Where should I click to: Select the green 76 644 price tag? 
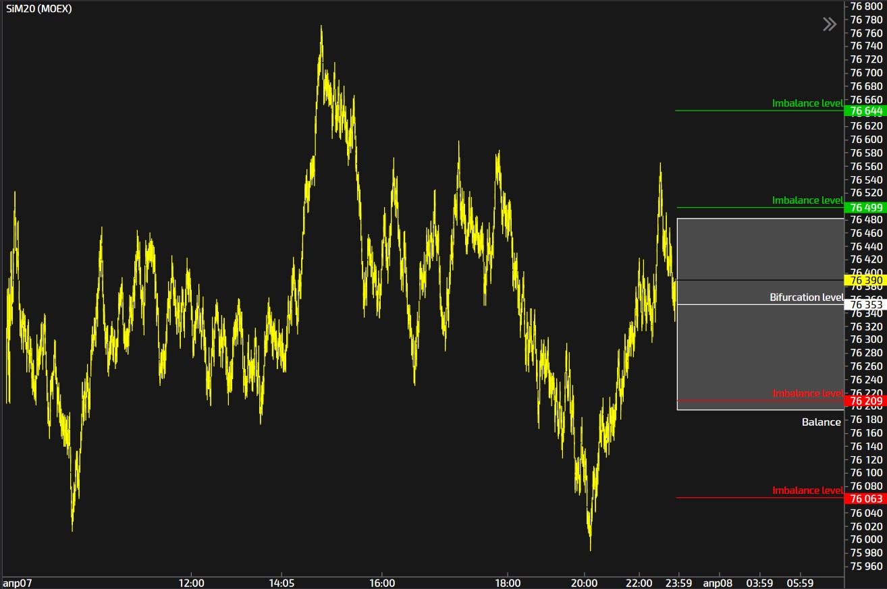point(865,111)
